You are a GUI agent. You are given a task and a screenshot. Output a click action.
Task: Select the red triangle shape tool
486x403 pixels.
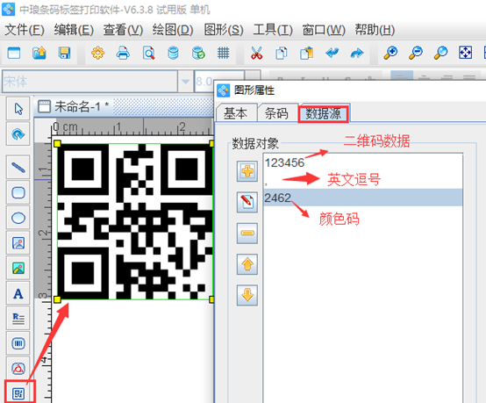click(x=18, y=369)
